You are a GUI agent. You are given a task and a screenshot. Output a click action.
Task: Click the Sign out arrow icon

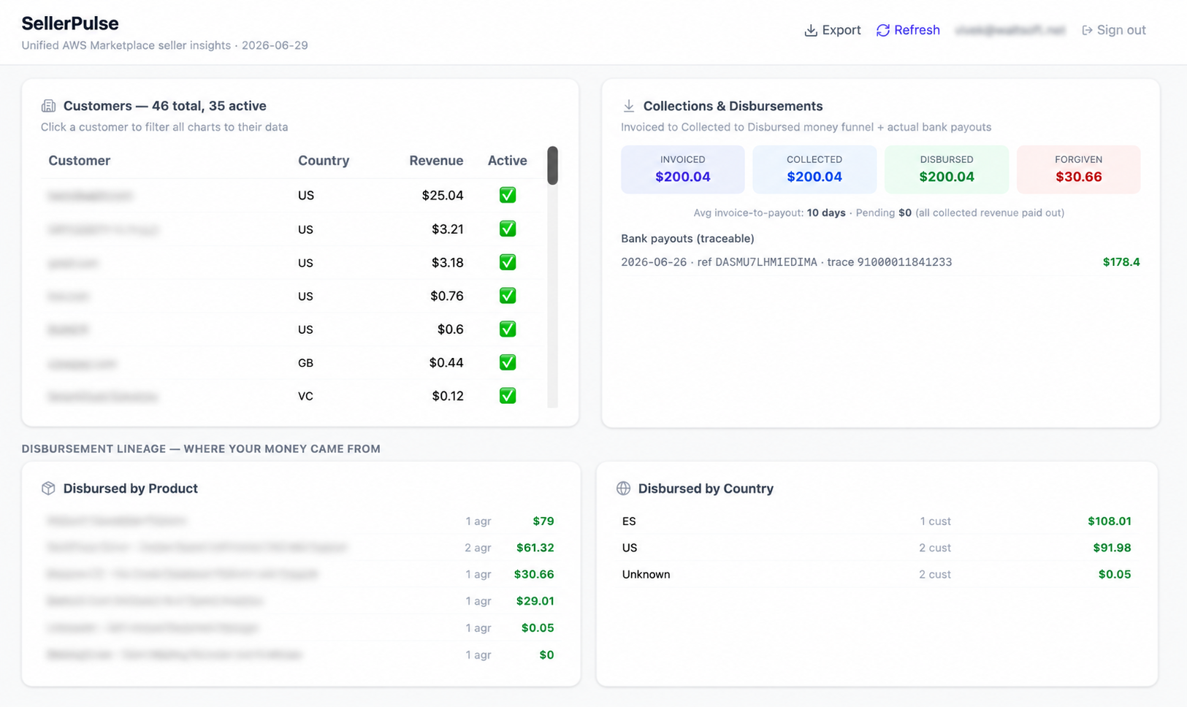coord(1087,31)
